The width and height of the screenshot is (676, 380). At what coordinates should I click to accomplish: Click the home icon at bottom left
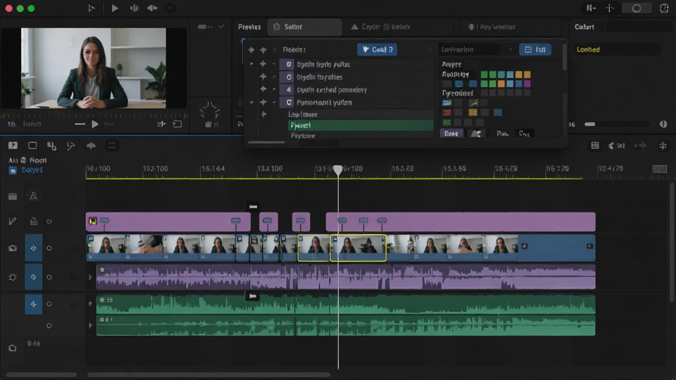13,348
